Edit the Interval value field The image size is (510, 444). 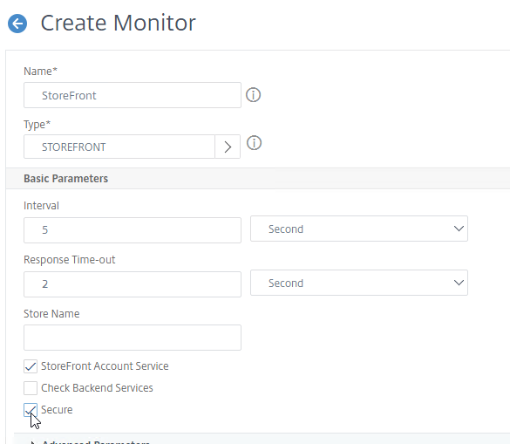click(133, 230)
